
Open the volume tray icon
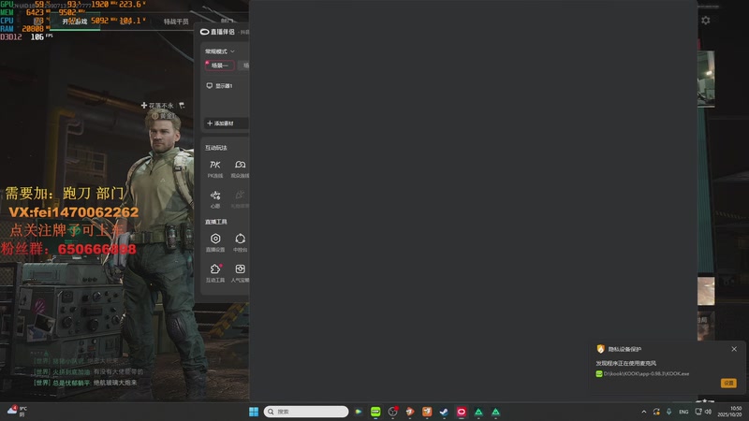coord(709,412)
